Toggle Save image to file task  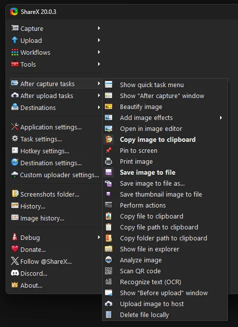click(x=165, y=172)
